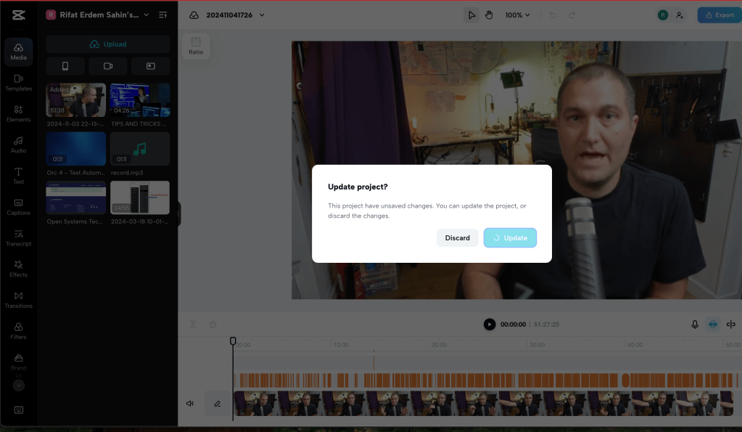Select the Orc 4 Test Autom clip thumbnail
This screenshot has height=432, width=742.
tap(75, 149)
